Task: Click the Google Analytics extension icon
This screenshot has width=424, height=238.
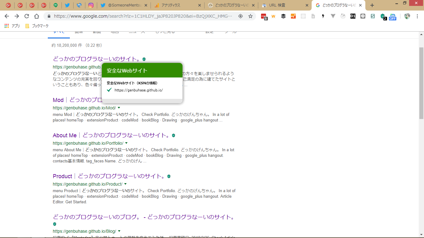Action: pyautogui.click(x=293, y=16)
